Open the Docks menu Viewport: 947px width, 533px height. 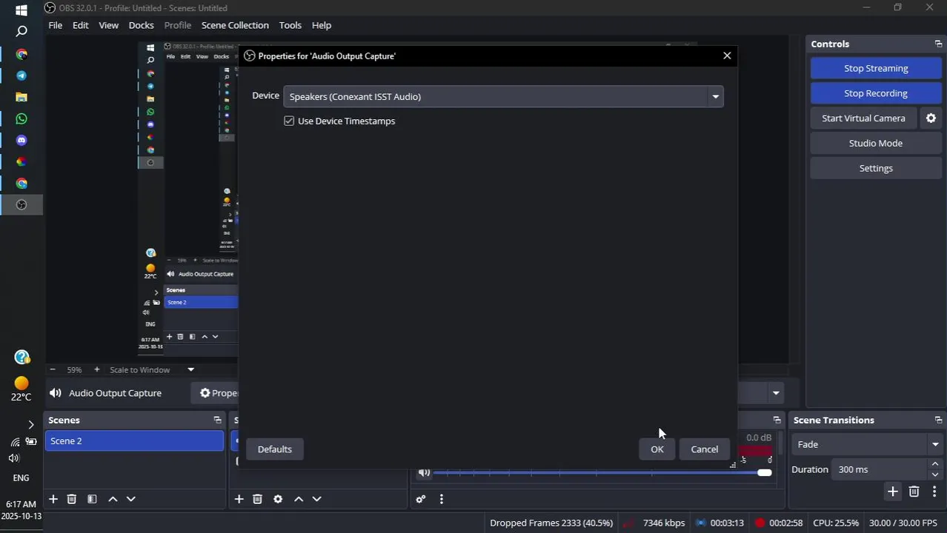pyautogui.click(x=142, y=25)
